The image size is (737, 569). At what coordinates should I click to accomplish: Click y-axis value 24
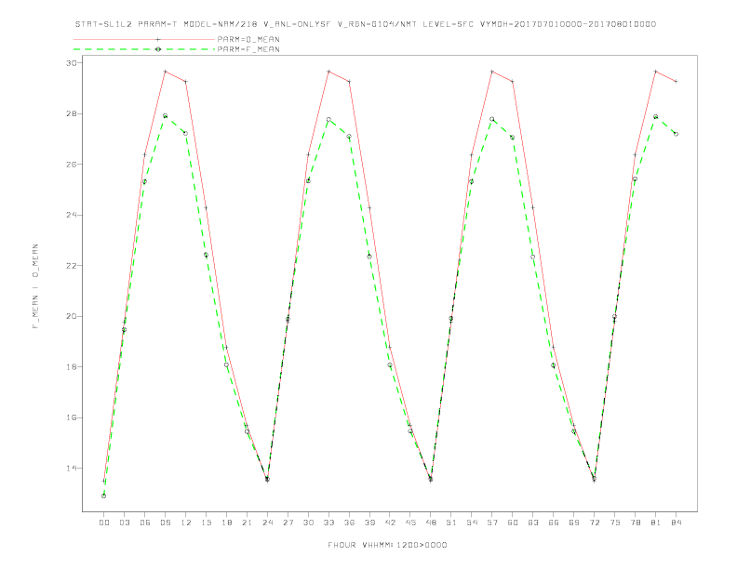click(x=71, y=215)
